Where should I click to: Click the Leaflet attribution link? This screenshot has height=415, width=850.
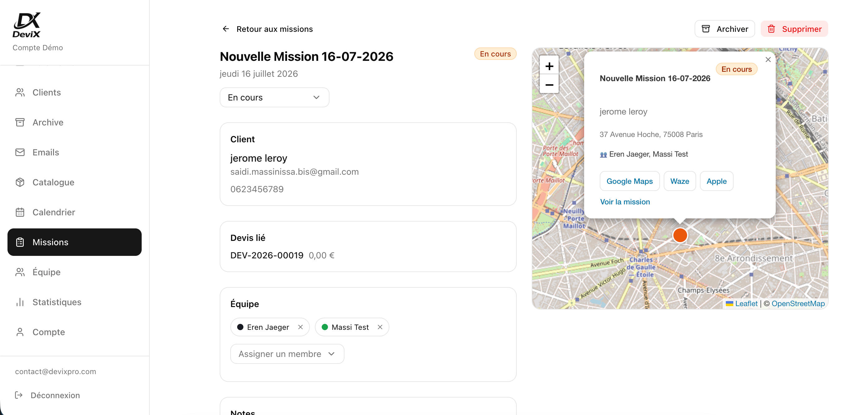point(746,304)
